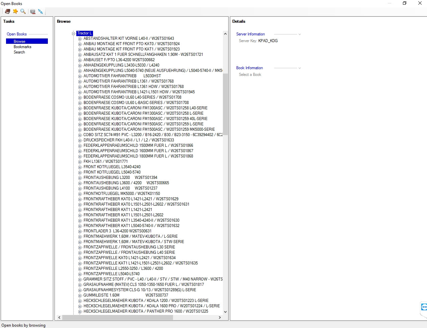Click the database server toolbar icon
Image resolution: width=427 pixels, height=328 pixels.
33,11
